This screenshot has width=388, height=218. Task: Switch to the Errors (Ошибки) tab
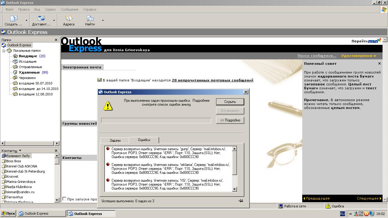(144, 140)
